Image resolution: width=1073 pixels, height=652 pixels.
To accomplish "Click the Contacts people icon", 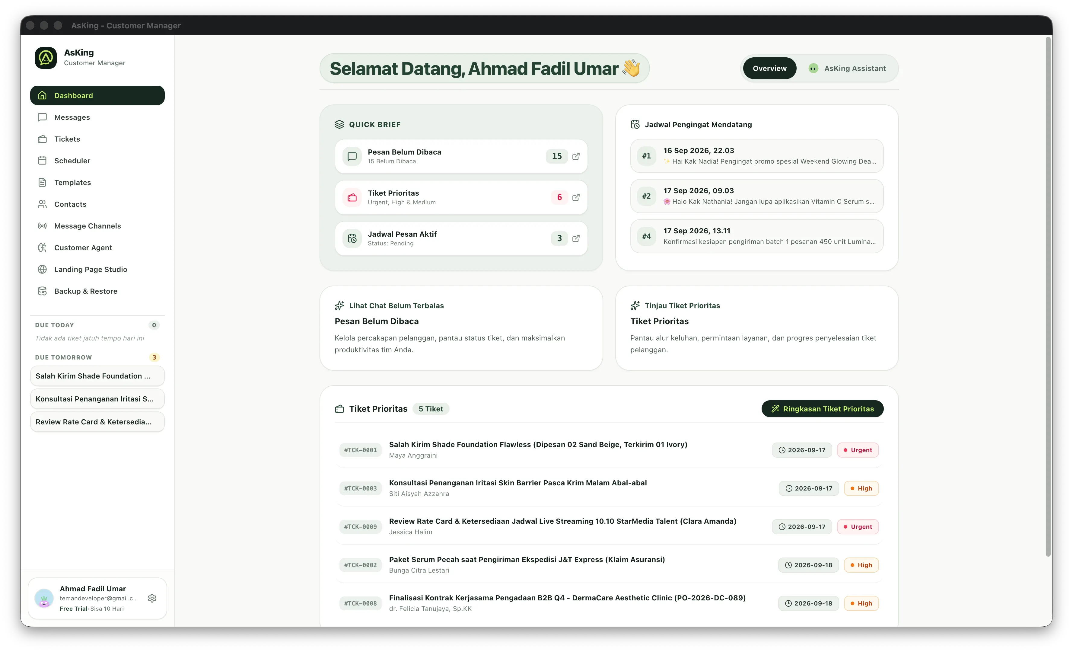I will [42, 204].
